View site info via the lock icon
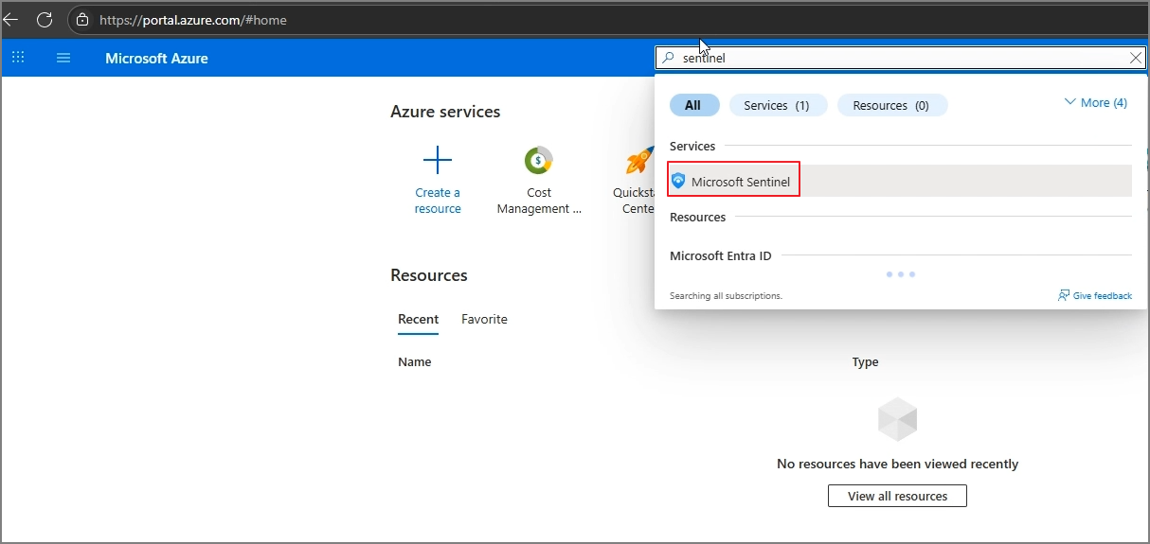The width and height of the screenshot is (1150, 544). pyautogui.click(x=82, y=20)
